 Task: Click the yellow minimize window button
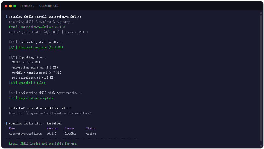(x=10, y=6)
